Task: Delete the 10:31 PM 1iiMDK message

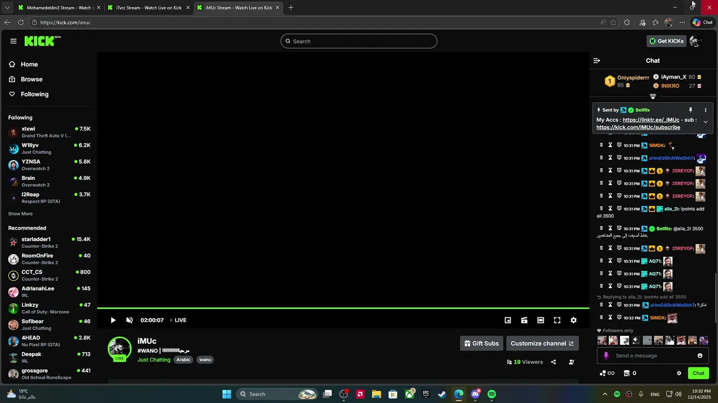Action: pyautogui.click(x=601, y=145)
